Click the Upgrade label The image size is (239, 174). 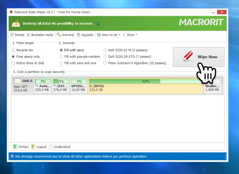[87, 35]
